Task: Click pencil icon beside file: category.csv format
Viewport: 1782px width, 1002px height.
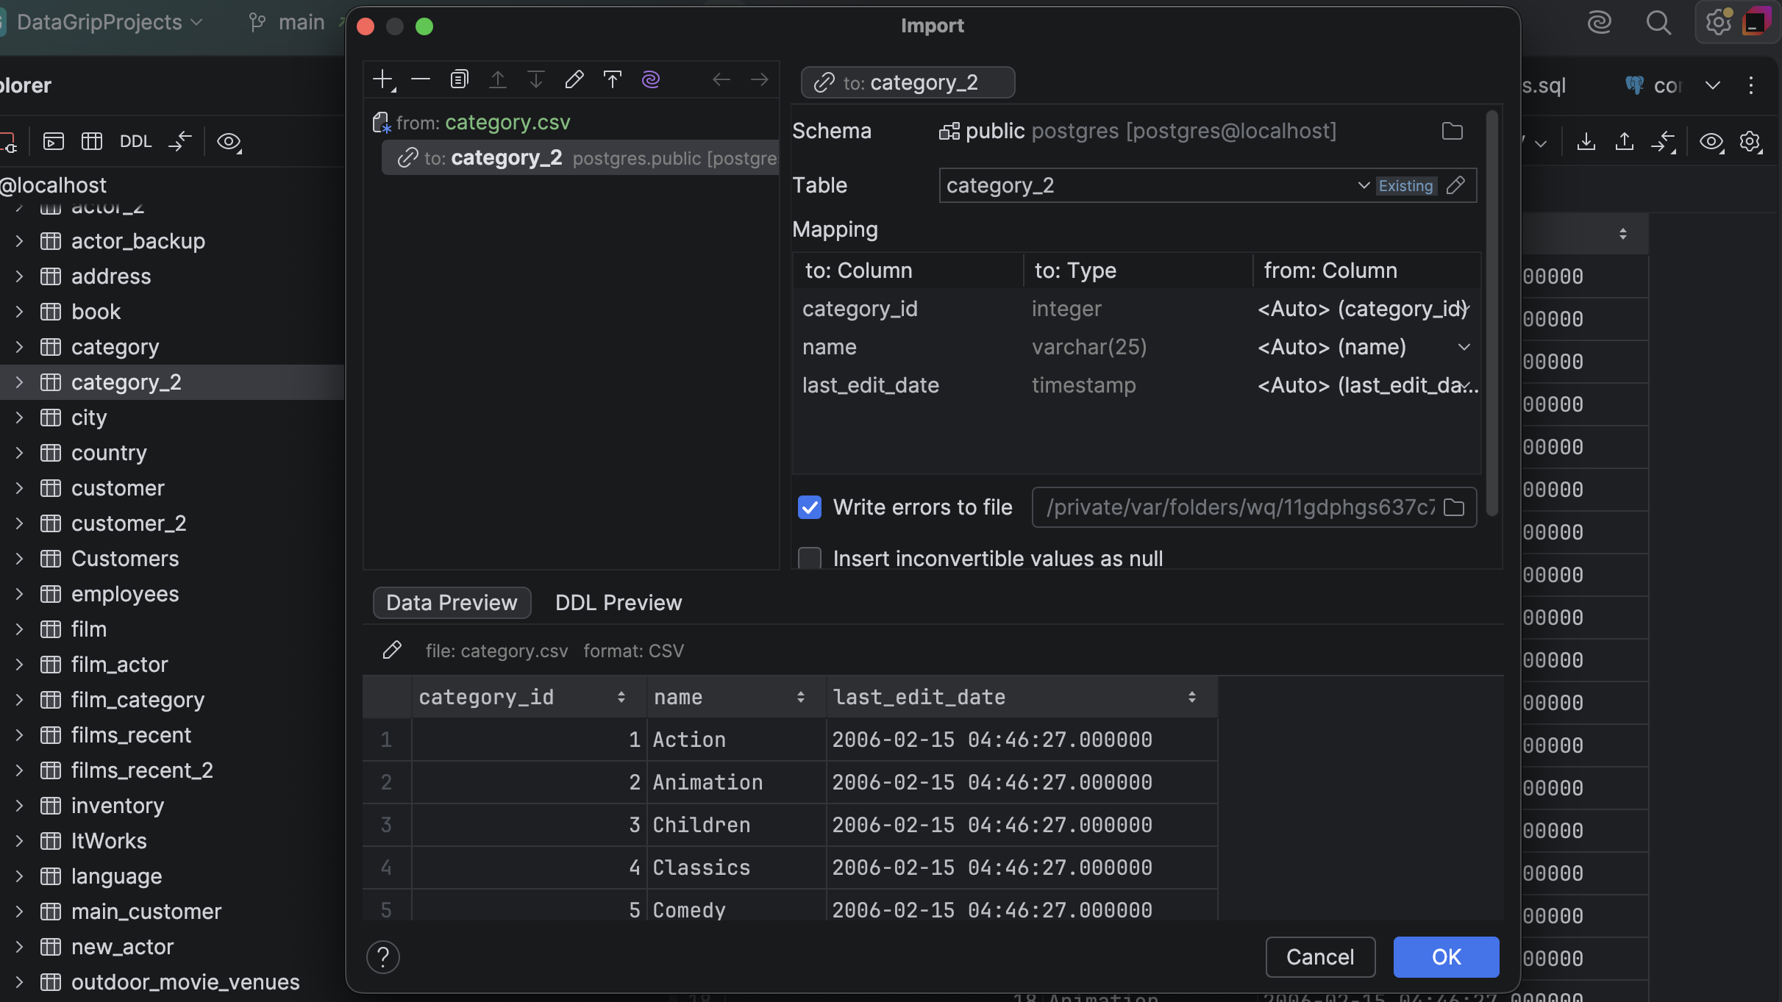Action: pos(392,650)
